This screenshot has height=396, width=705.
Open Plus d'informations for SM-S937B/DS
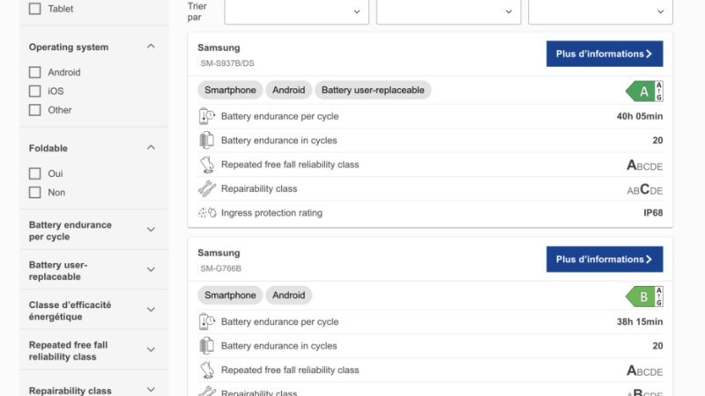pyautogui.click(x=605, y=54)
